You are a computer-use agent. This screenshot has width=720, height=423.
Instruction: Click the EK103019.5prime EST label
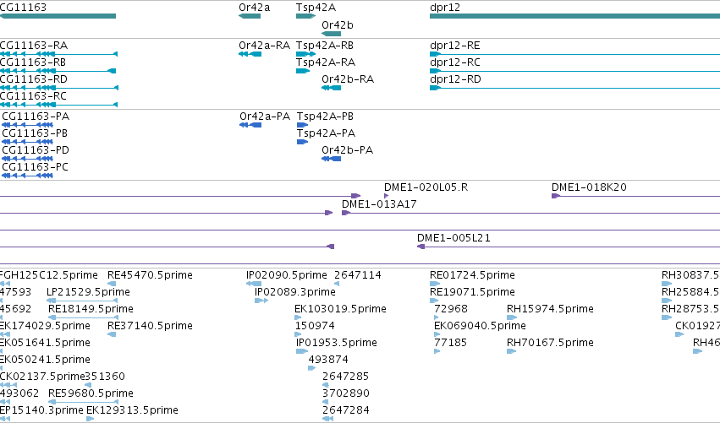click(x=340, y=309)
